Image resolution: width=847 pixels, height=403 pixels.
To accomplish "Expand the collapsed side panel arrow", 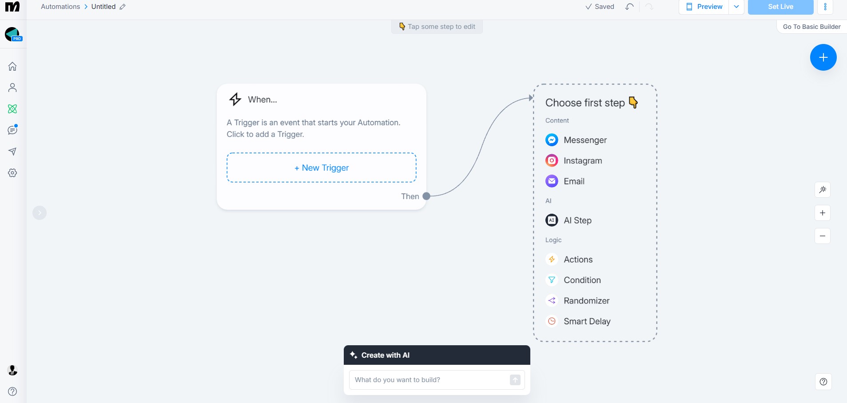I will pyautogui.click(x=40, y=213).
